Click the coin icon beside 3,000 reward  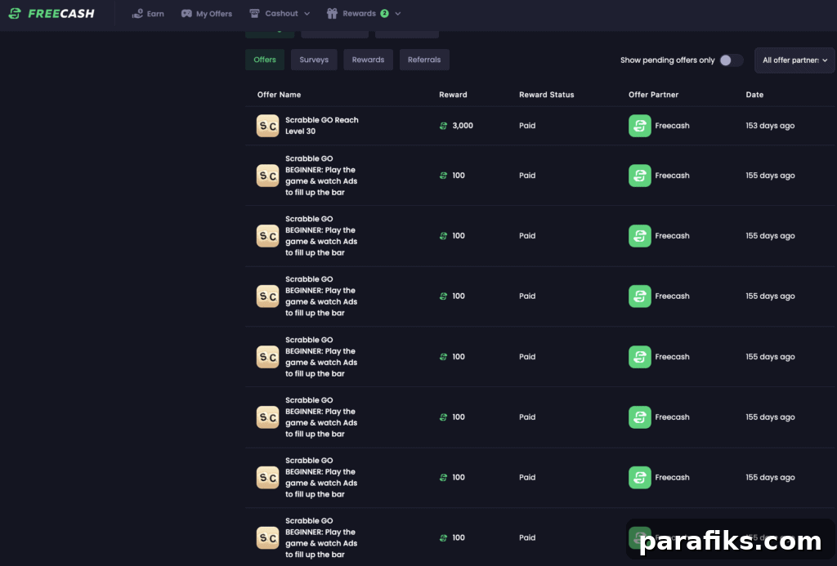(x=443, y=126)
